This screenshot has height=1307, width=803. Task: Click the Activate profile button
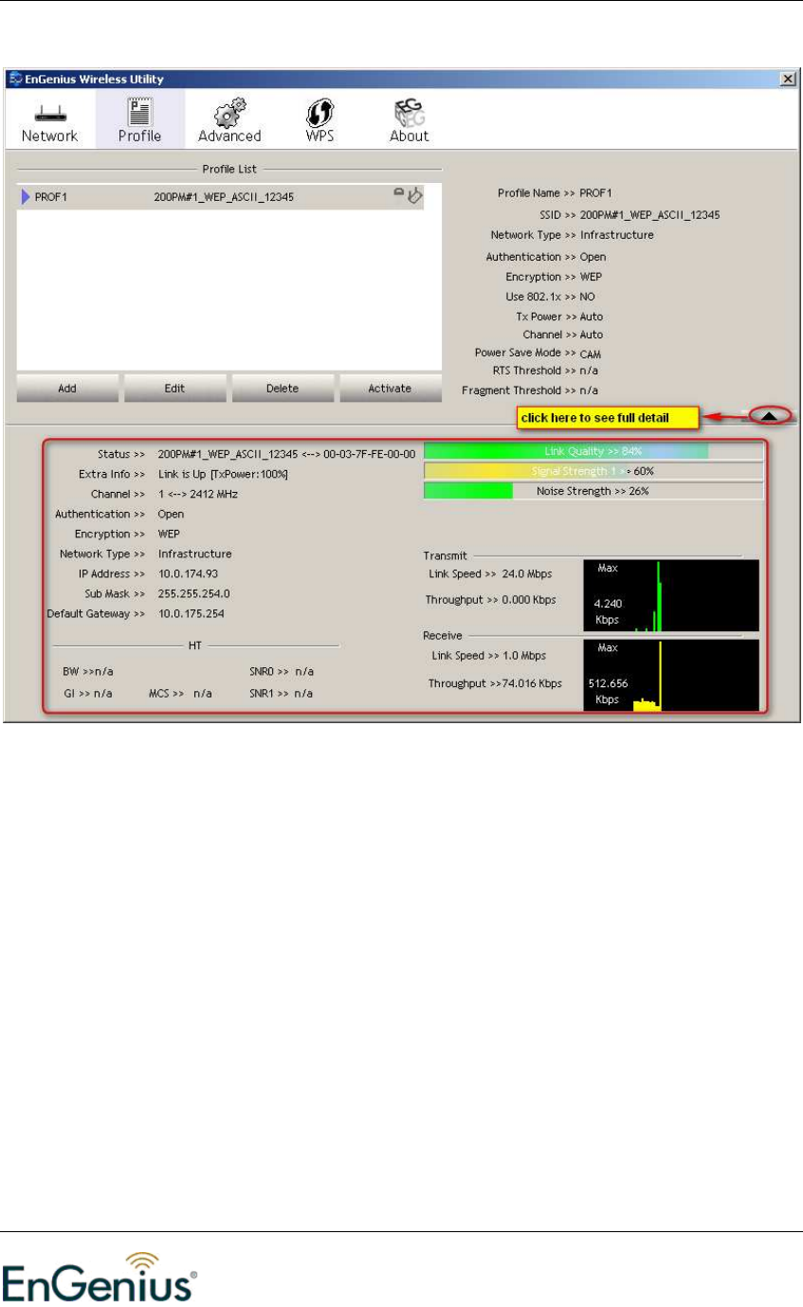[390, 389]
